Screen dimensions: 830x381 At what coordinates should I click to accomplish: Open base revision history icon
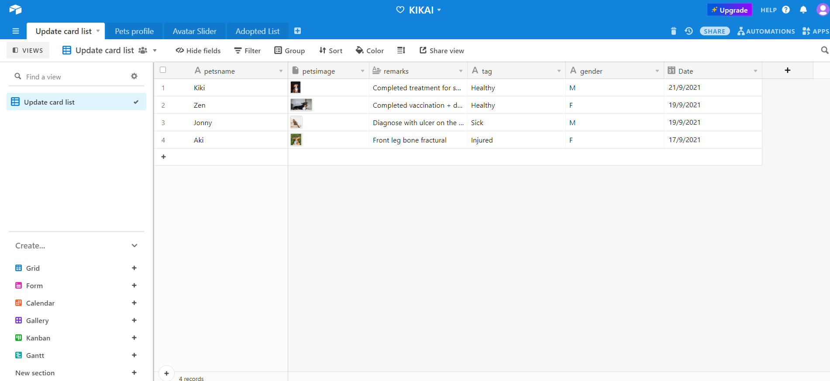tap(689, 31)
